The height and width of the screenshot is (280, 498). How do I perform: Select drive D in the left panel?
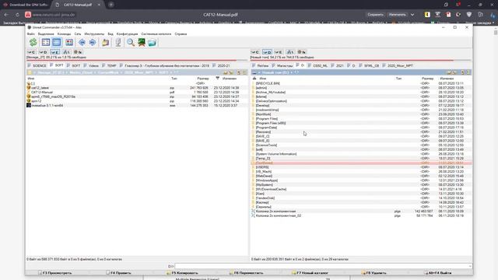(x=44, y=52)
